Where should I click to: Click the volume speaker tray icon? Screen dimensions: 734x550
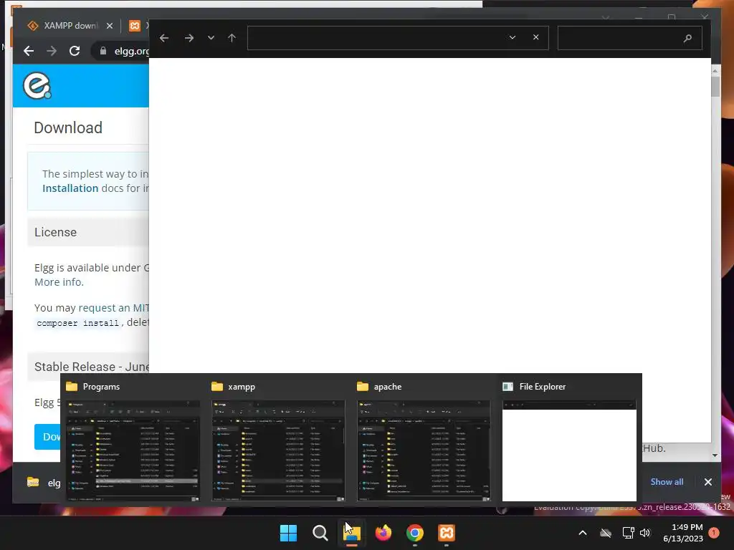[x=645, y=533]
